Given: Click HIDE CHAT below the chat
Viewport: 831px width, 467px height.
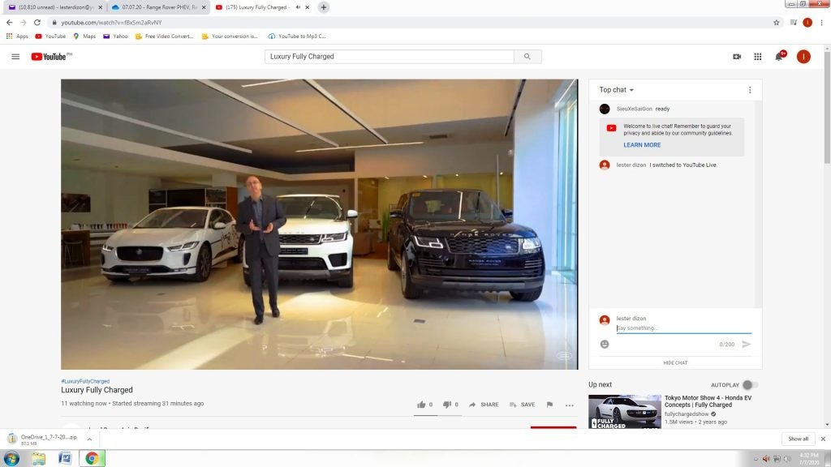Looking at the screenshot, I should point(675,362).
